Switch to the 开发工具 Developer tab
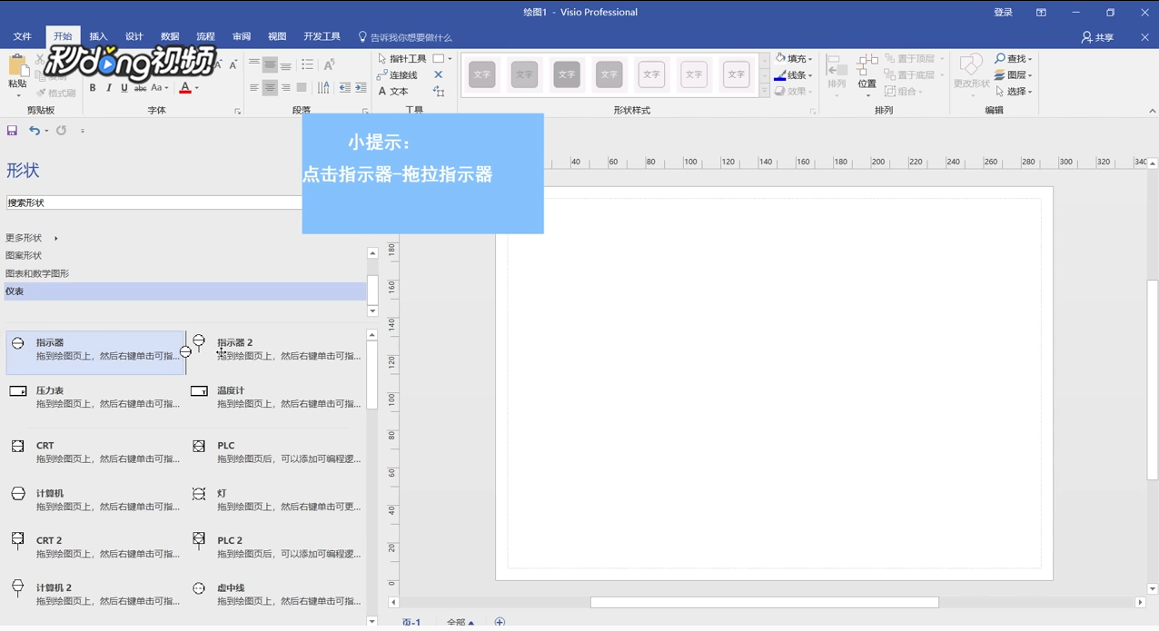 point(322,36)
